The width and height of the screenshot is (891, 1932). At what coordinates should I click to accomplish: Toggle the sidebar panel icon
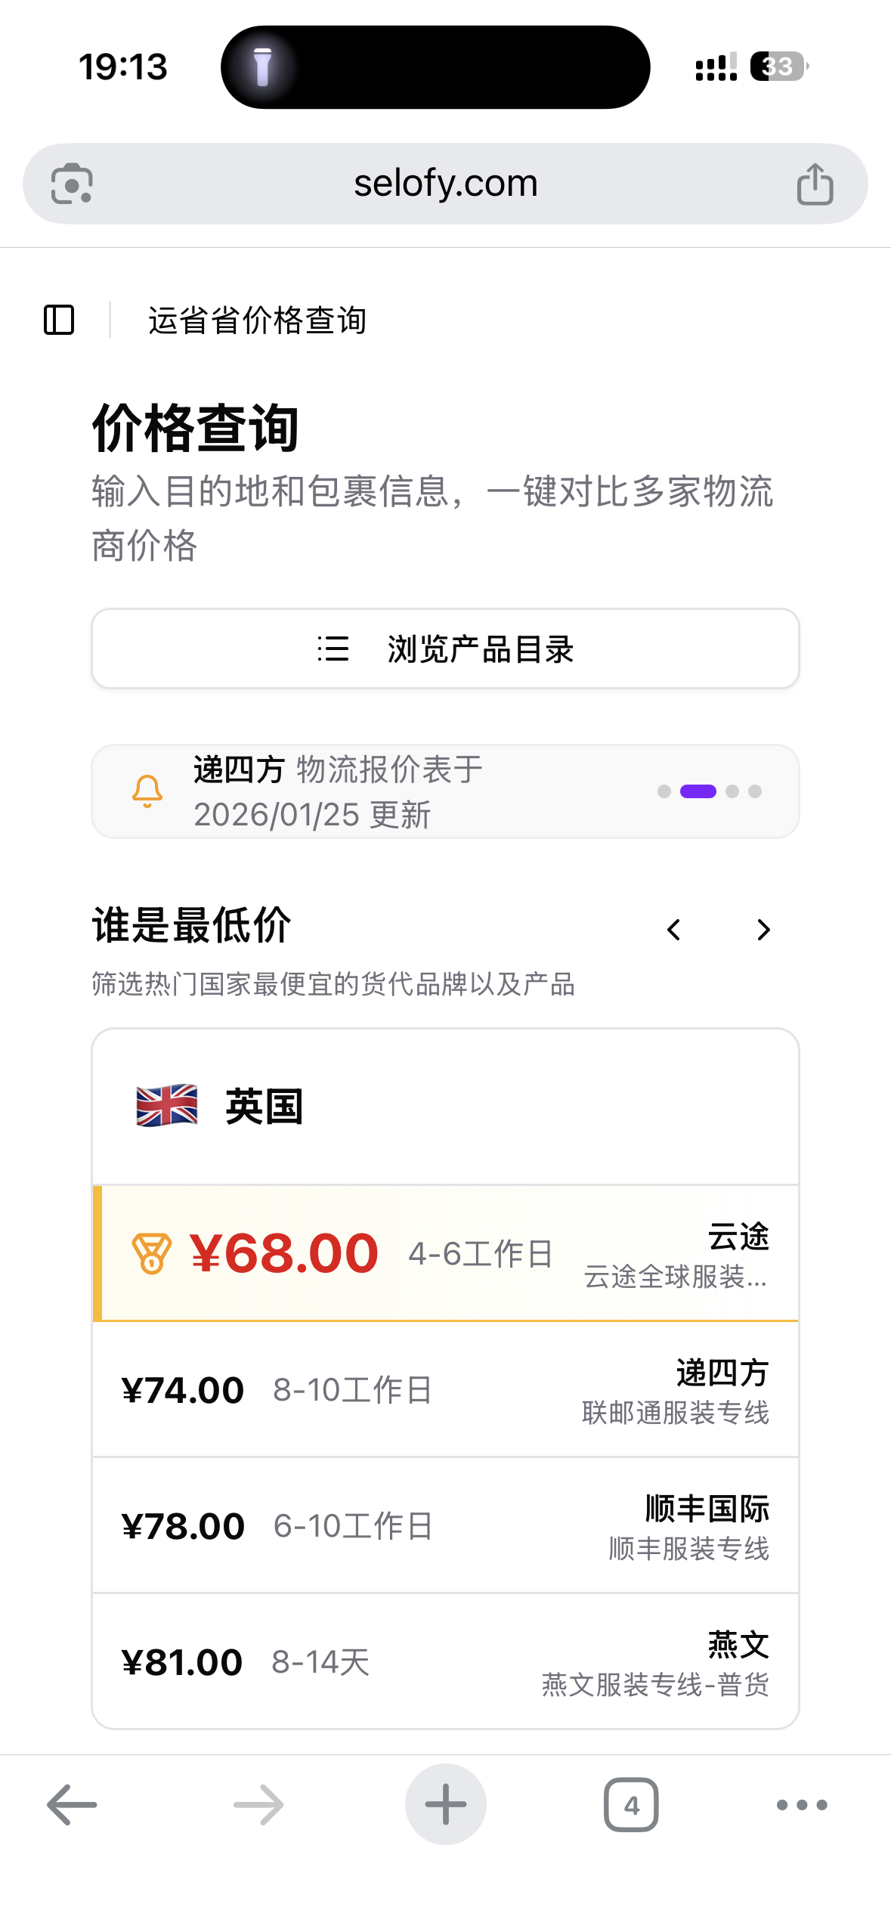(59, 320)
